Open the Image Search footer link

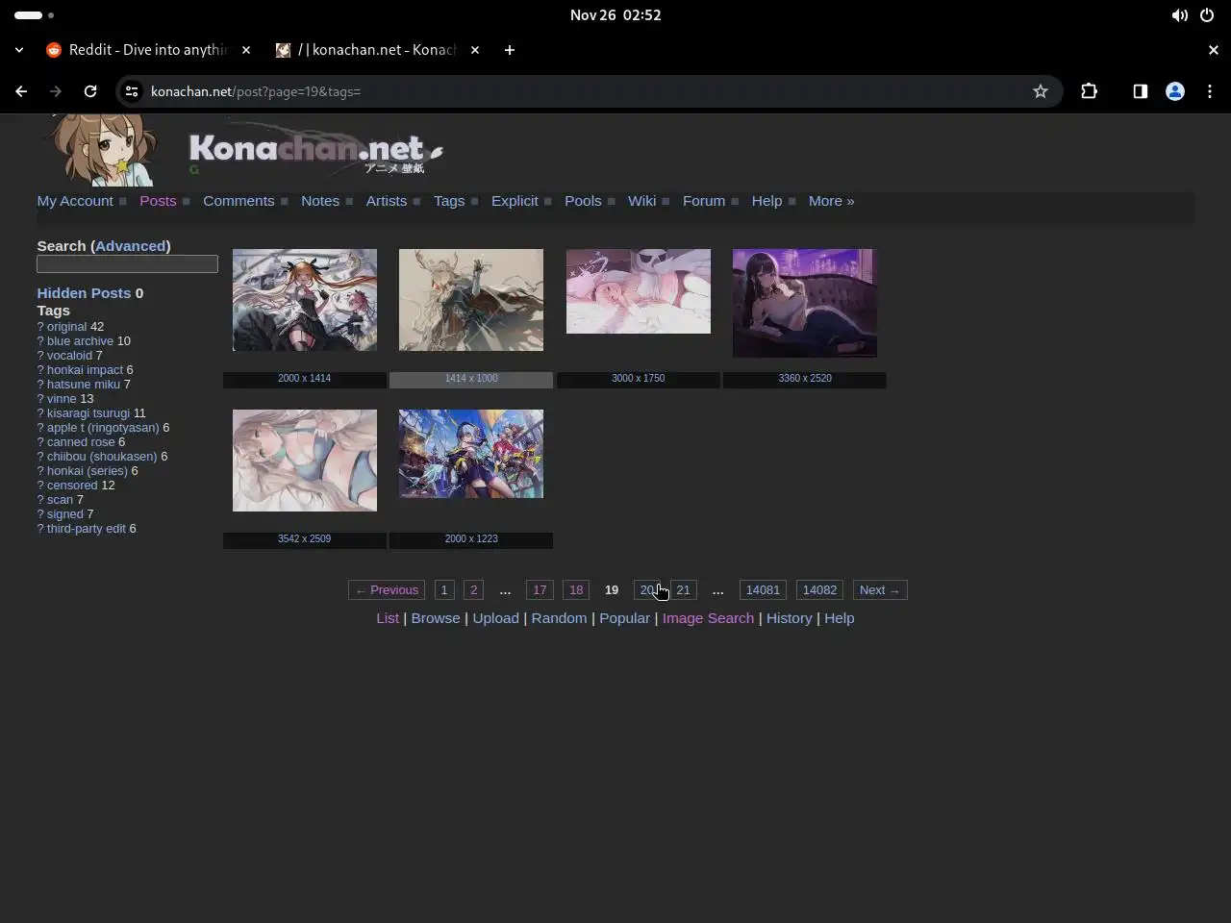tap(708, 618)
